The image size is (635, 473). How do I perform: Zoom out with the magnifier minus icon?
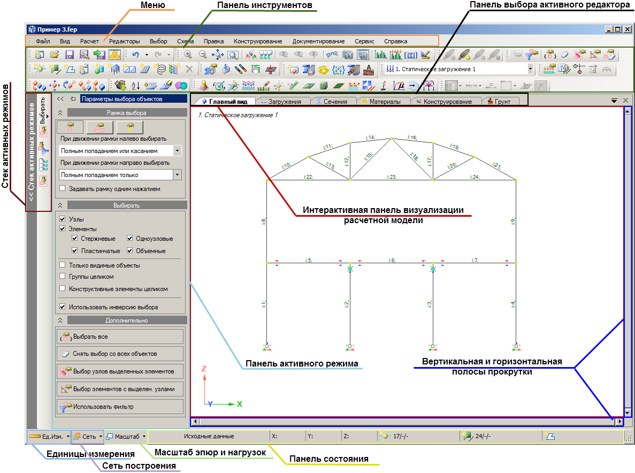(x=203, y=55)
